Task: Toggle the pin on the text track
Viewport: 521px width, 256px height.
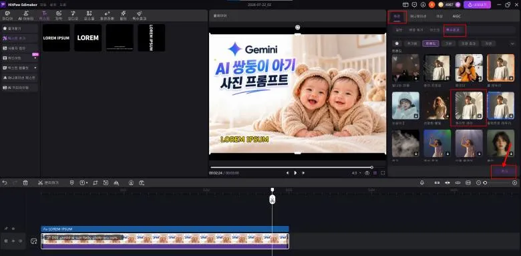Action: [6, 229]
